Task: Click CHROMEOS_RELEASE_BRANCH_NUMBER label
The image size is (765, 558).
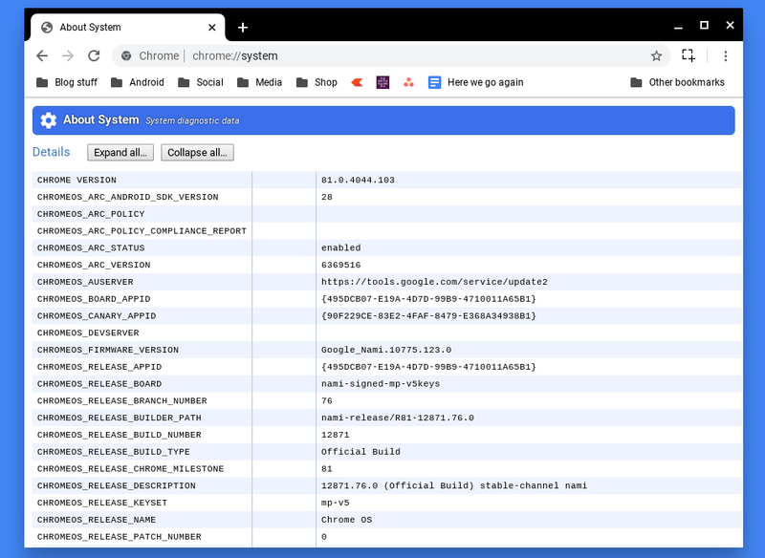Action: point(122,400)
